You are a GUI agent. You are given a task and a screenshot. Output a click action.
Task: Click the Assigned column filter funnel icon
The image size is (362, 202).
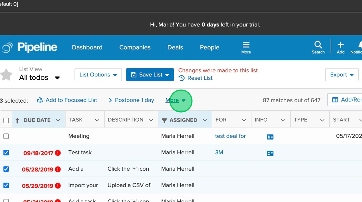164,120
